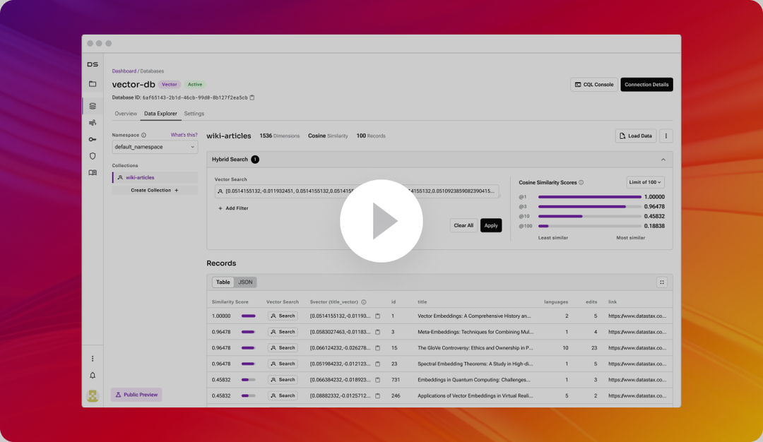Screen dimensions: 763x442
Task: Click the Add Filter button
Action: tap(233, 208)
